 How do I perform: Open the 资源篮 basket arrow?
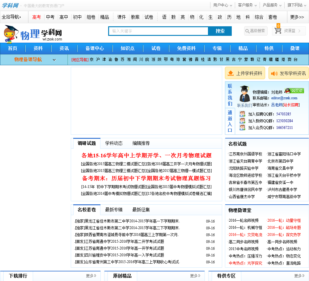click(x=299, y=31)
